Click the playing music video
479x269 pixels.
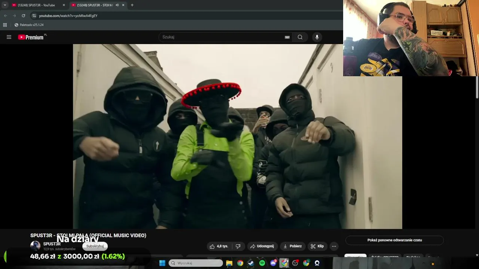coord(238,136)
